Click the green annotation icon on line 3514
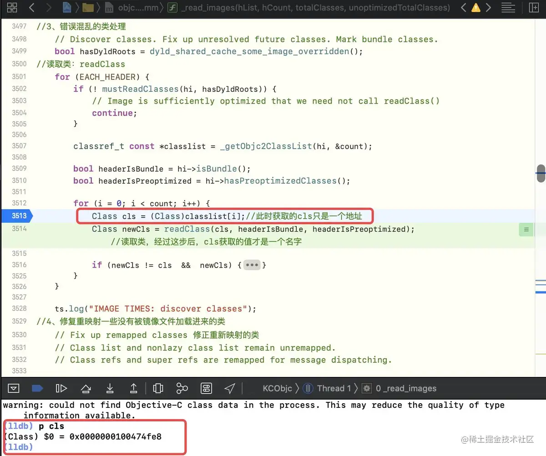This screenshot has height=456, width=546. (x=526, y=230)
